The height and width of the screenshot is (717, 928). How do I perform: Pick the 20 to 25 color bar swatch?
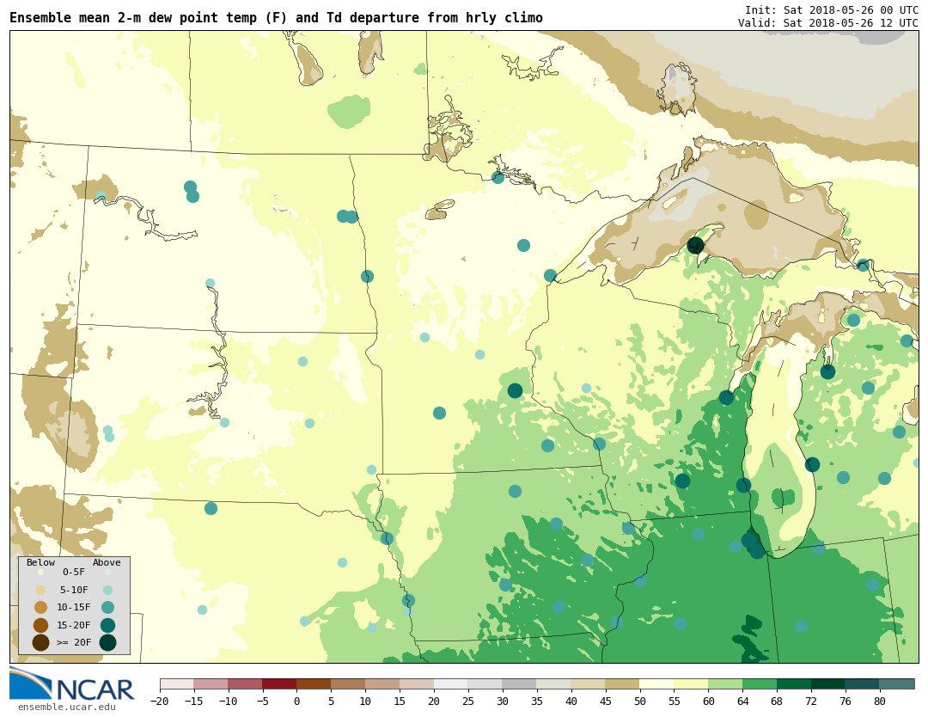[452, 684]
